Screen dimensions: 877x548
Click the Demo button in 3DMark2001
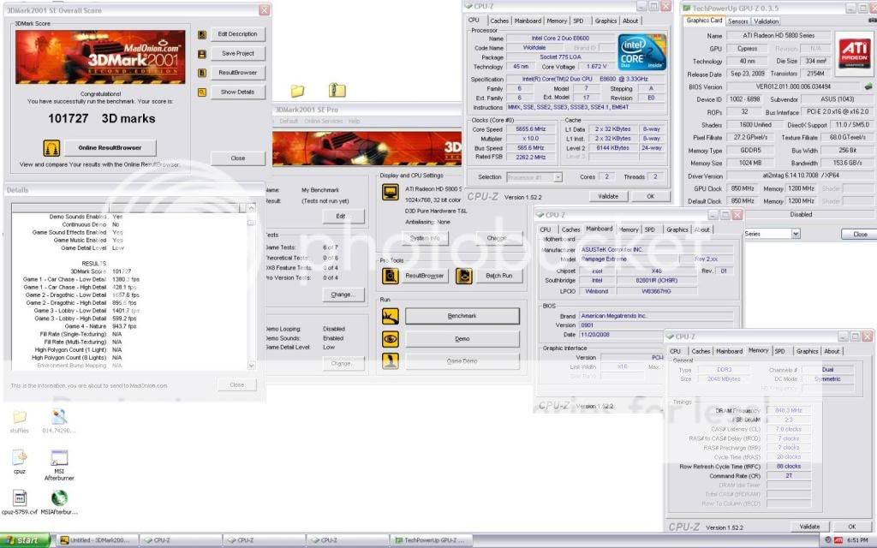(x=462, y=339)
